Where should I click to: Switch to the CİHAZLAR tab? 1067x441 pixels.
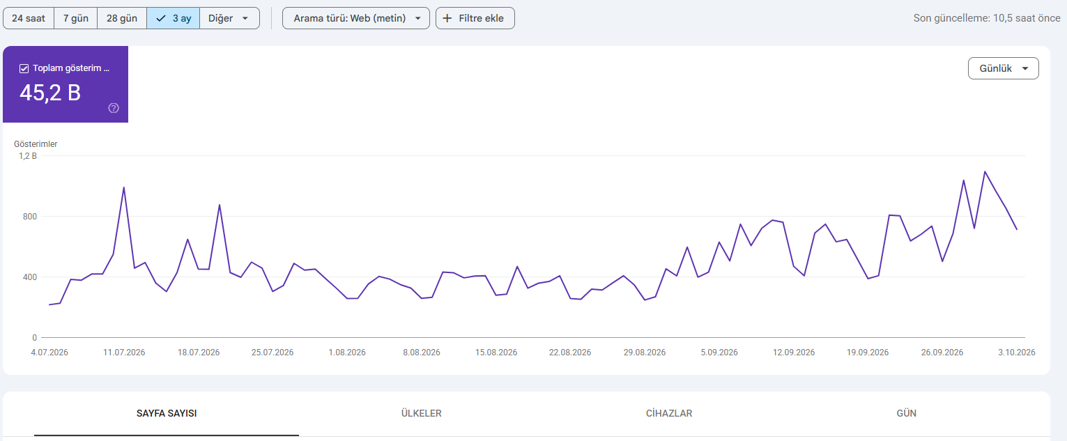point(669,413)
